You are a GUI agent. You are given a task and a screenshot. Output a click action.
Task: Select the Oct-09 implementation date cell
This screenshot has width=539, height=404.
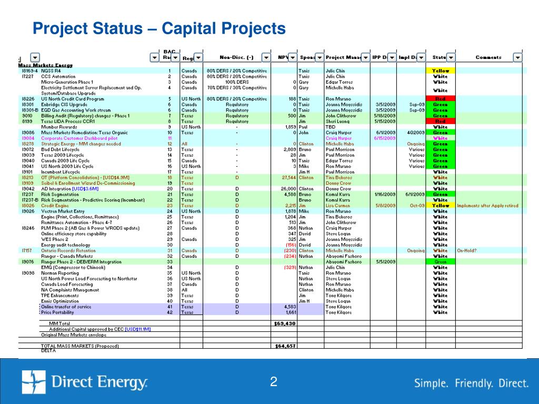click(x=417, y=206)
